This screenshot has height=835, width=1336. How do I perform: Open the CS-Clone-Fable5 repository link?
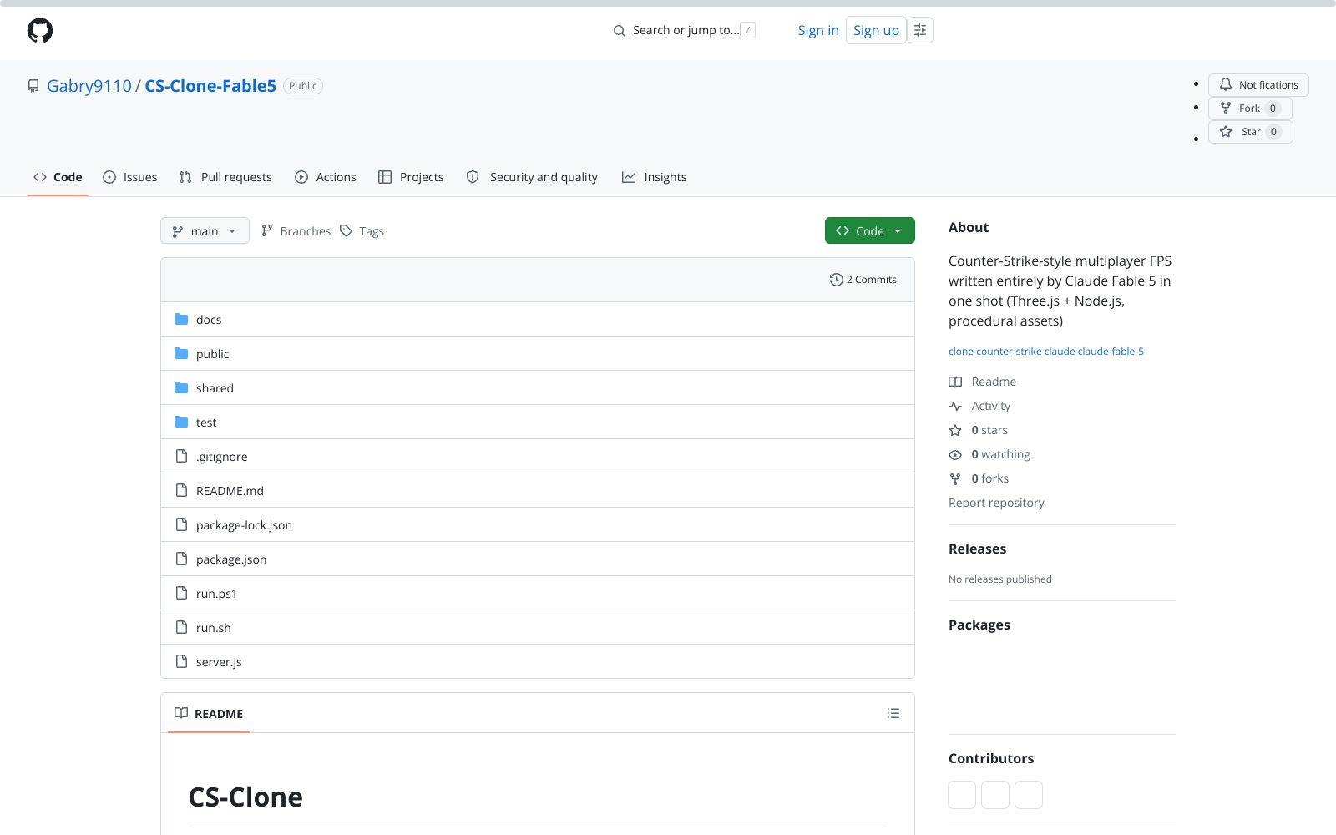[210, 86]
